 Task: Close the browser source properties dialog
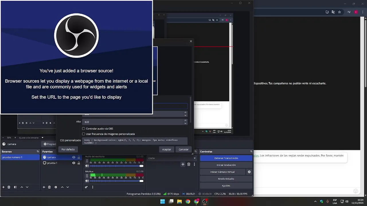coord(191,41)
